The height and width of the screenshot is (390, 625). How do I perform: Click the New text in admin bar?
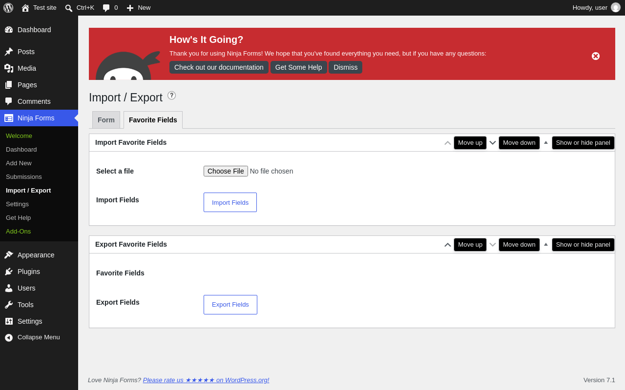144,8
